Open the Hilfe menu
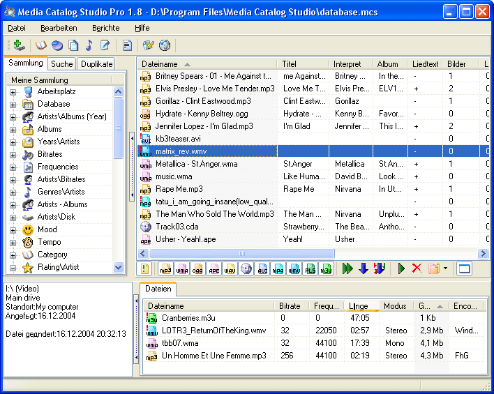 pos(142,28)
